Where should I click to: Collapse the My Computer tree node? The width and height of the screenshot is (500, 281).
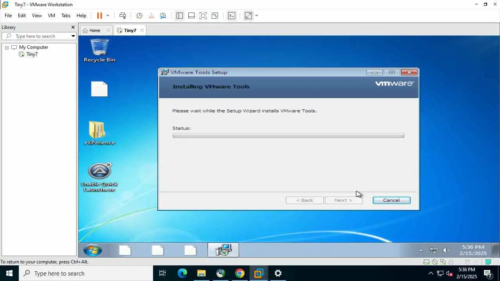pos(7,48)
